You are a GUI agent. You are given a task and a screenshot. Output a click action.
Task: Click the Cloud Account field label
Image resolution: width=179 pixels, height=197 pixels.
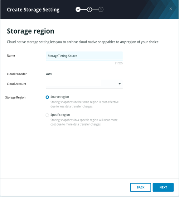(16, 84)
